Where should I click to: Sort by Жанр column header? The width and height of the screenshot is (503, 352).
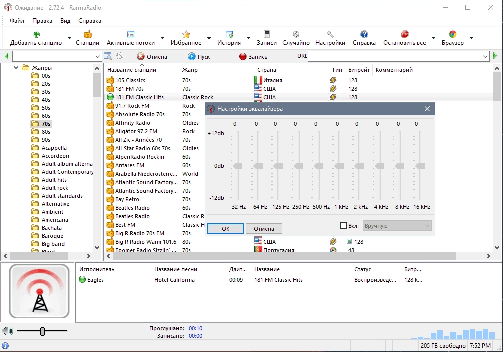click(216, 70)
